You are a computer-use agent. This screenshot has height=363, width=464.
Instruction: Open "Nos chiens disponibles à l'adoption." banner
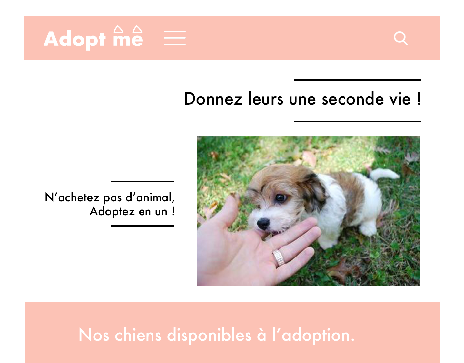[x=232, y=332]
